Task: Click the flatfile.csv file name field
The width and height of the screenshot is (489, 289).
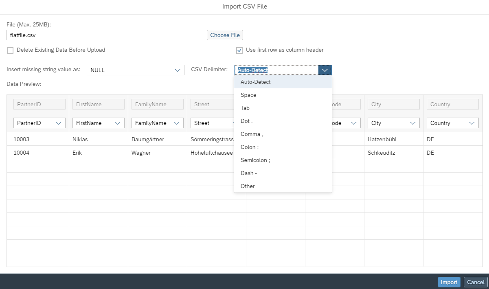Action: (105, 35)
